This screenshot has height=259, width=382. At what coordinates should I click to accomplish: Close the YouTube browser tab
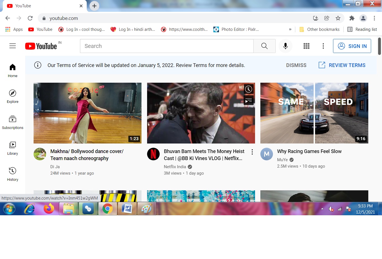point(81,6)
